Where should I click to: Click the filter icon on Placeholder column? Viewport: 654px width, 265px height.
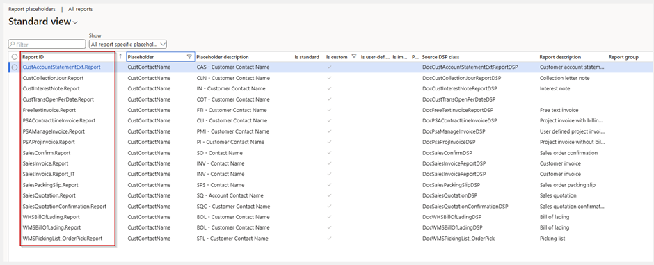coord(189,56)
